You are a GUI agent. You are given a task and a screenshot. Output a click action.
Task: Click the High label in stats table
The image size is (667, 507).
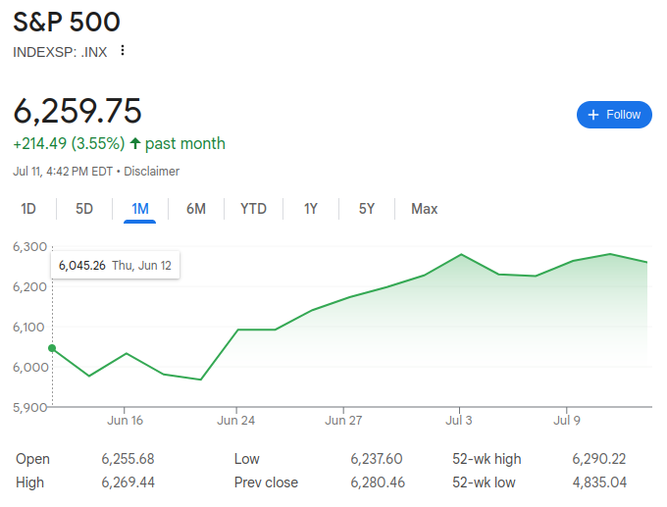(29, 482)
